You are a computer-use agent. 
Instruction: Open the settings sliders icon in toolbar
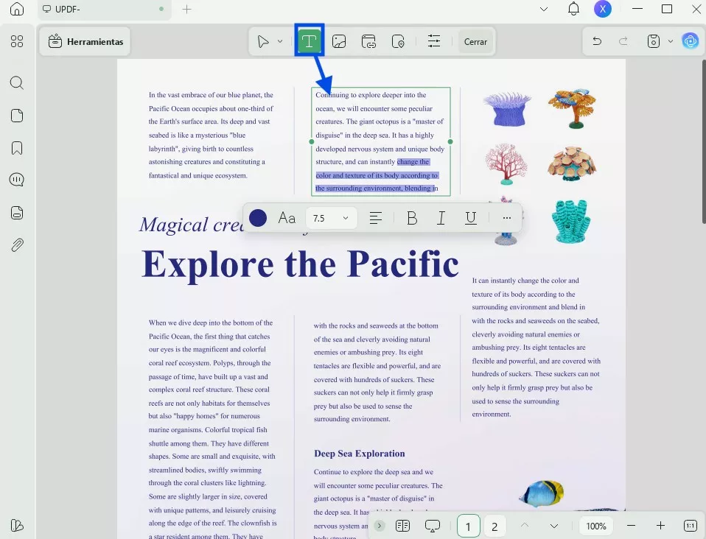(434, 41)
